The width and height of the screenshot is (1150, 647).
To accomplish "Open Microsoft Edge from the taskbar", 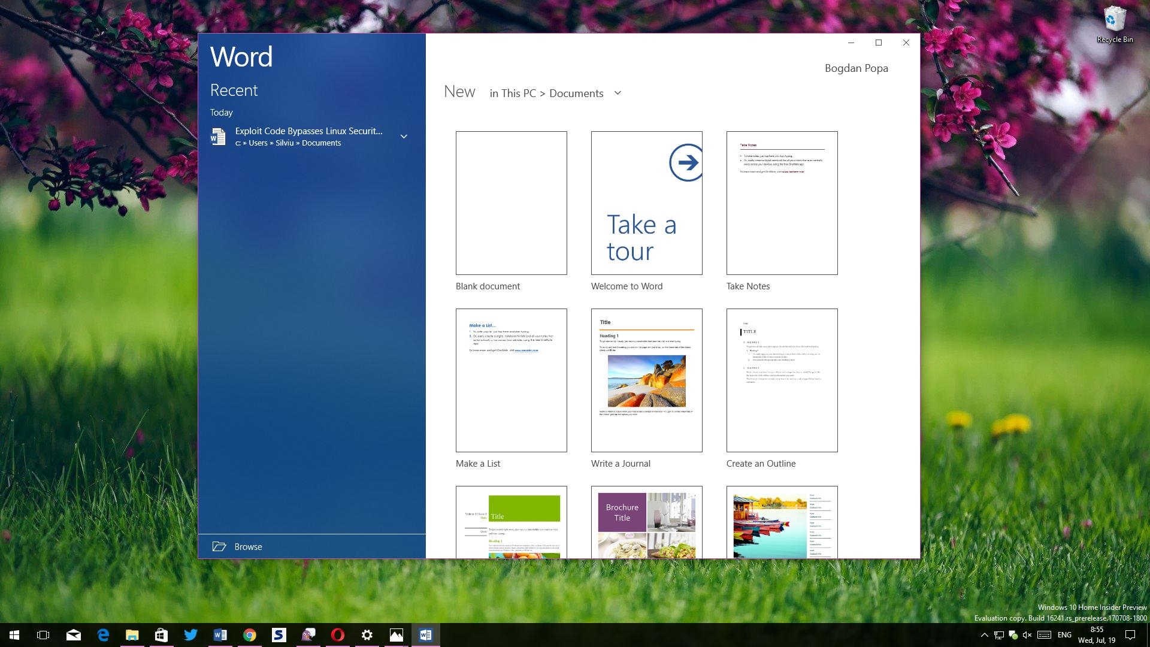I will 103,635.
